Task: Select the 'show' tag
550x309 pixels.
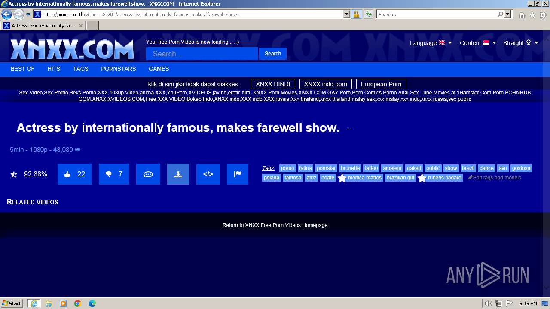Action: pyautogui.click(x=451, y=168)
